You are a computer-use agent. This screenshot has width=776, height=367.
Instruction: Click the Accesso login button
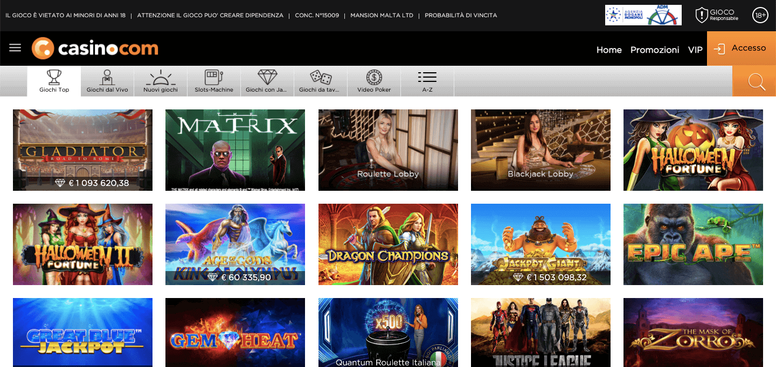click(x=742, y=49)
